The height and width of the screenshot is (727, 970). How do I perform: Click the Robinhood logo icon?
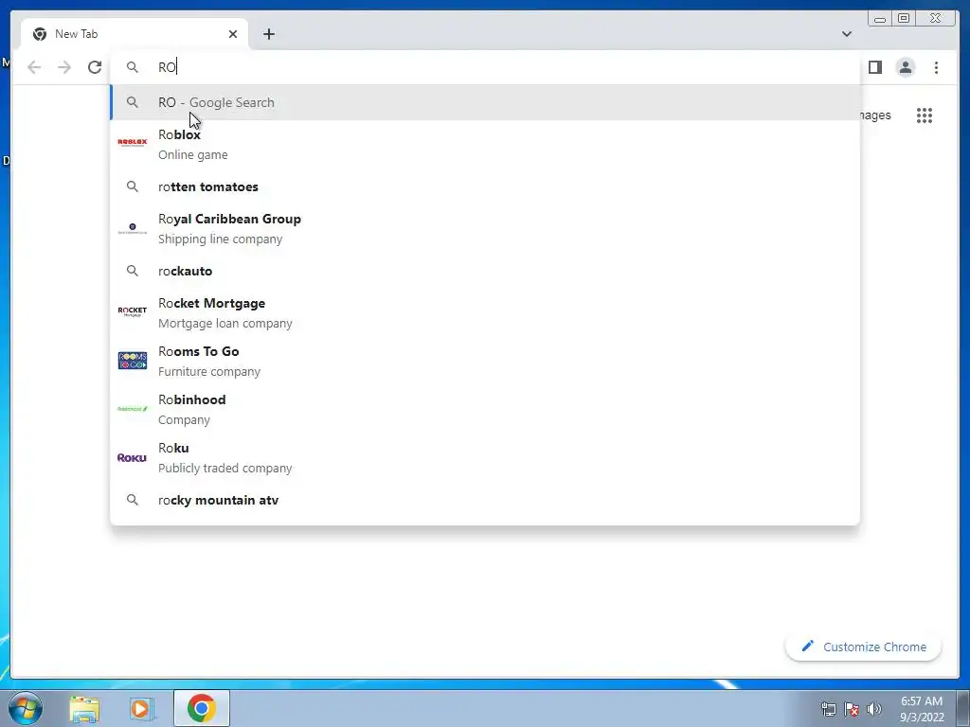pyautogui.click(x=133, y=409)
